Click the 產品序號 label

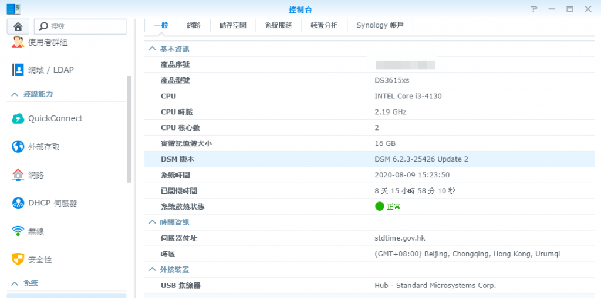[x=175, y=65]
